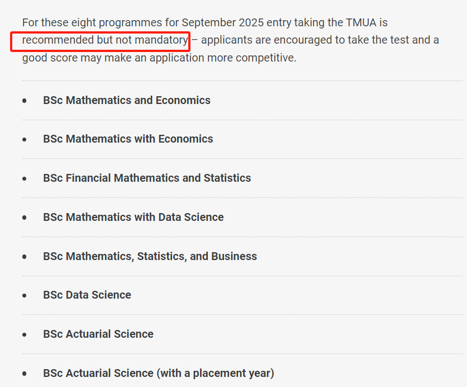Open BSc Mathematics with Economics programme link
The width and height of the screenshot is (467, 387).
click(128, 139)
